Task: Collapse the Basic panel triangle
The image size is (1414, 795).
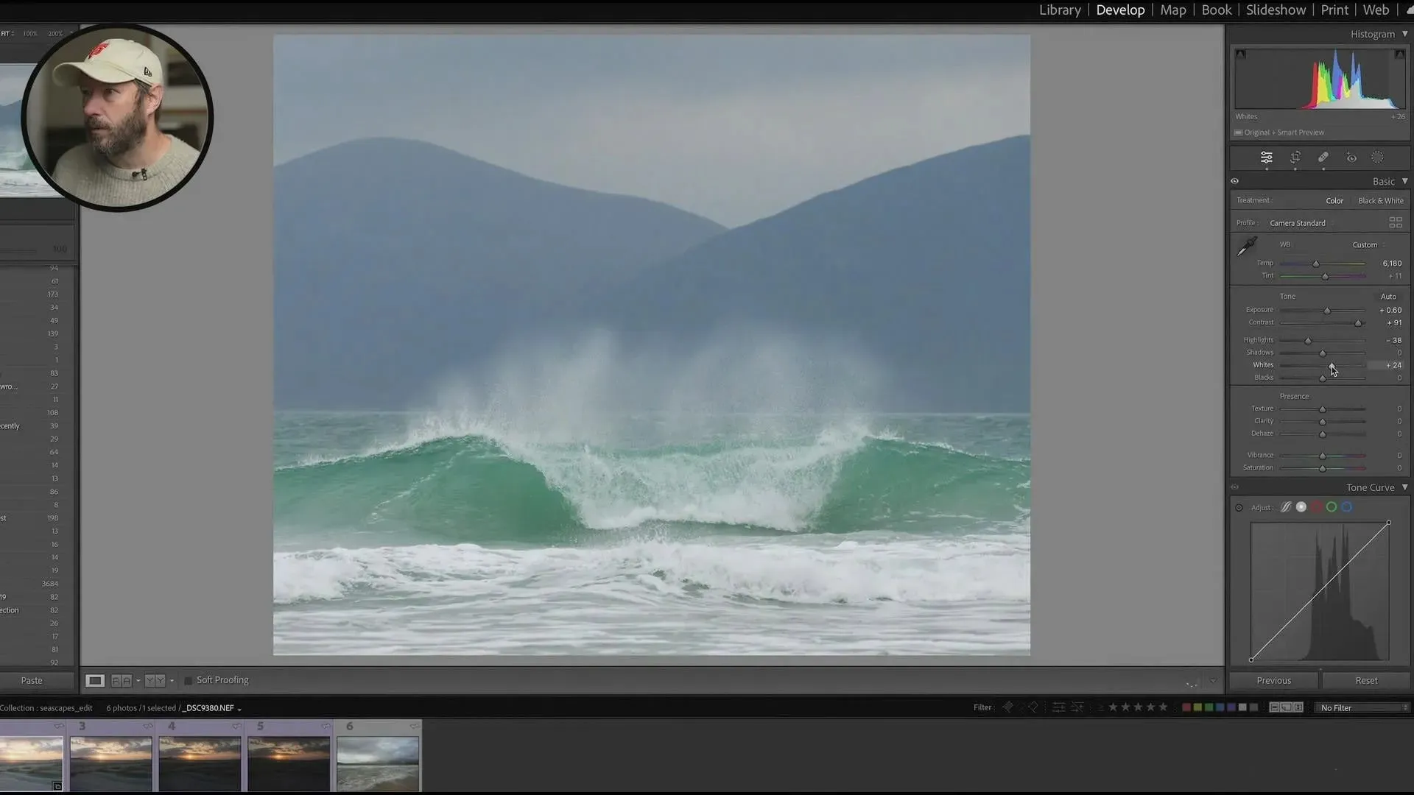Action: (x=1404, y=181)
